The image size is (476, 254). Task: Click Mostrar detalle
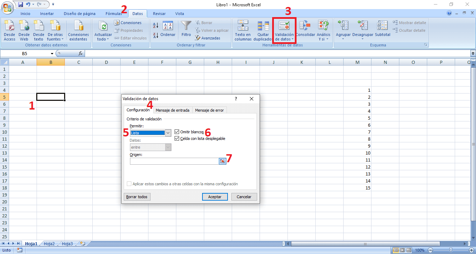[x=409, y=23]
